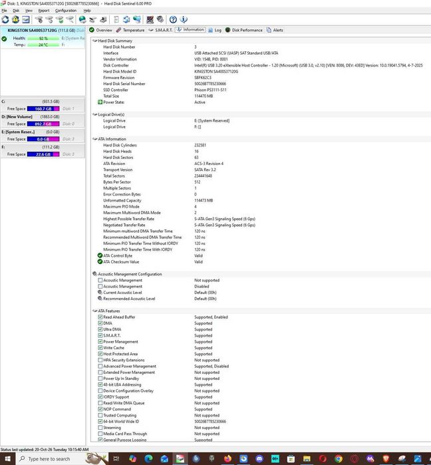Click the Refresh circular arrows toolbar icon
Viewport: 431px width, 465px height.
5,19
